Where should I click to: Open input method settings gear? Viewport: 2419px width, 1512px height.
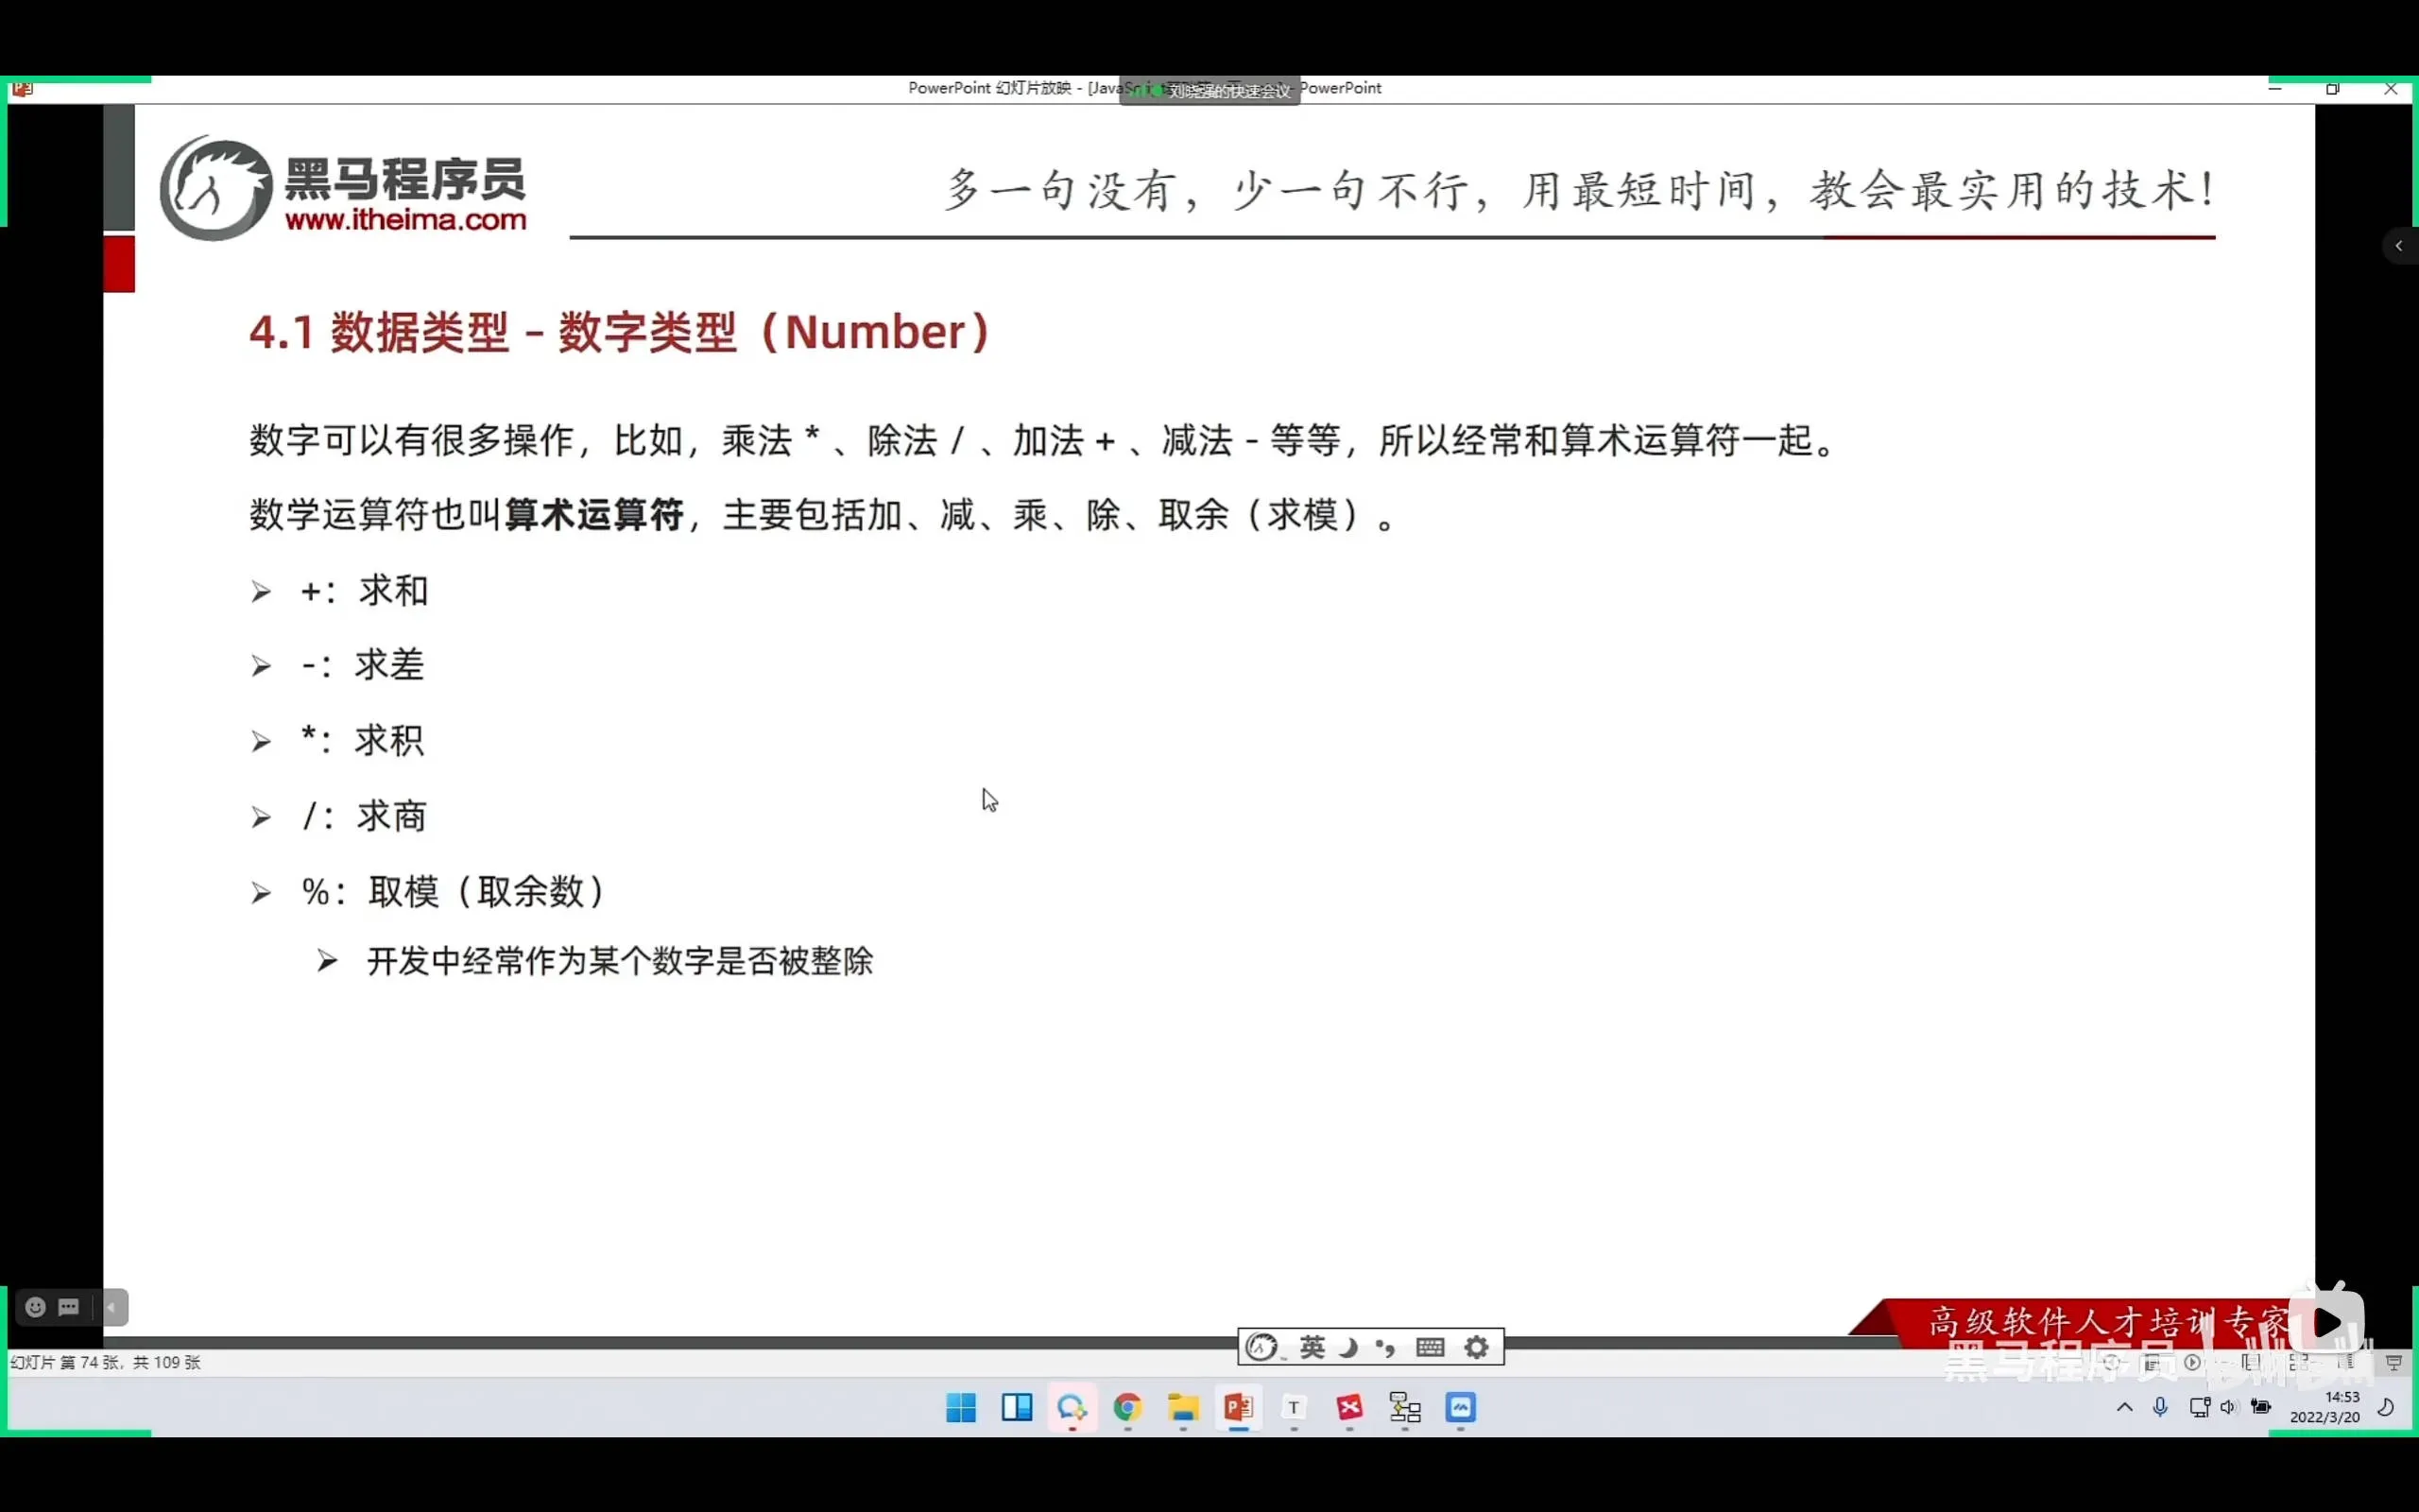[1476, 1347]
